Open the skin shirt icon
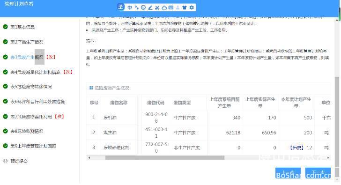This screenshot has width=341, height=185. click(x=185, y=7)
